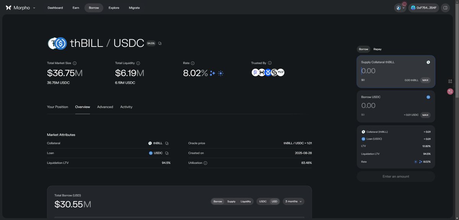The height and width of the screenshot is (220, 459).
Task: Open the network selector dropdown
Action: pos(400,8)
